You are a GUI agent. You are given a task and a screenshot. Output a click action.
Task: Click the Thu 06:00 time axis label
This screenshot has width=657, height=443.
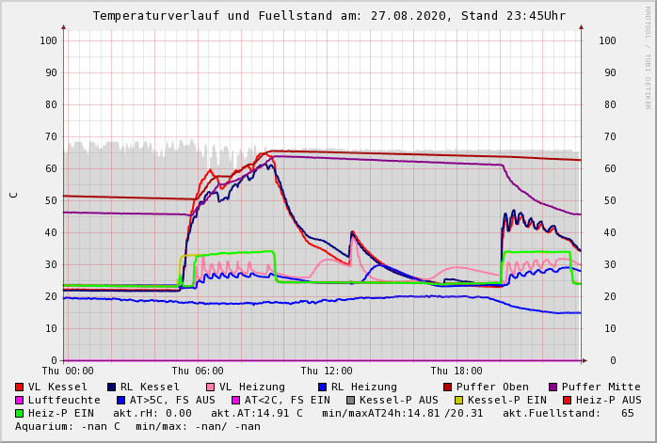(197, 372)
